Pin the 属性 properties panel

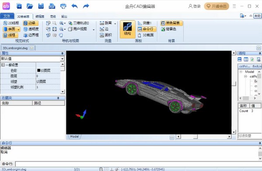coord(62,53)
